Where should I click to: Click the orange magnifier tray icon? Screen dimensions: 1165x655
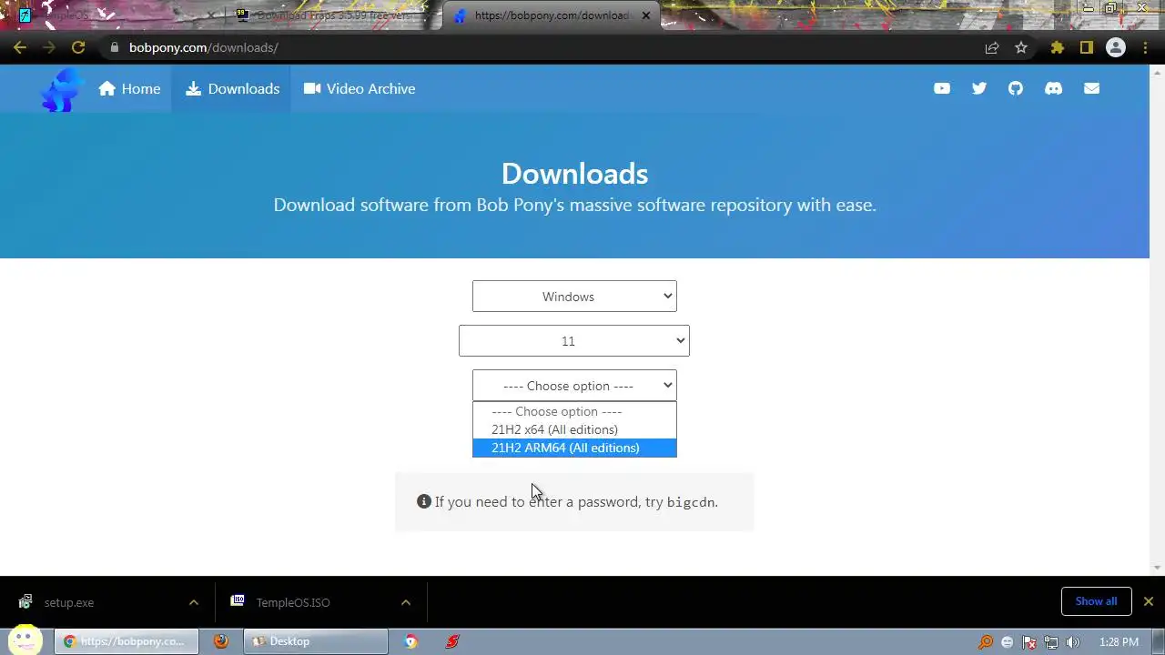pos(986,641)
